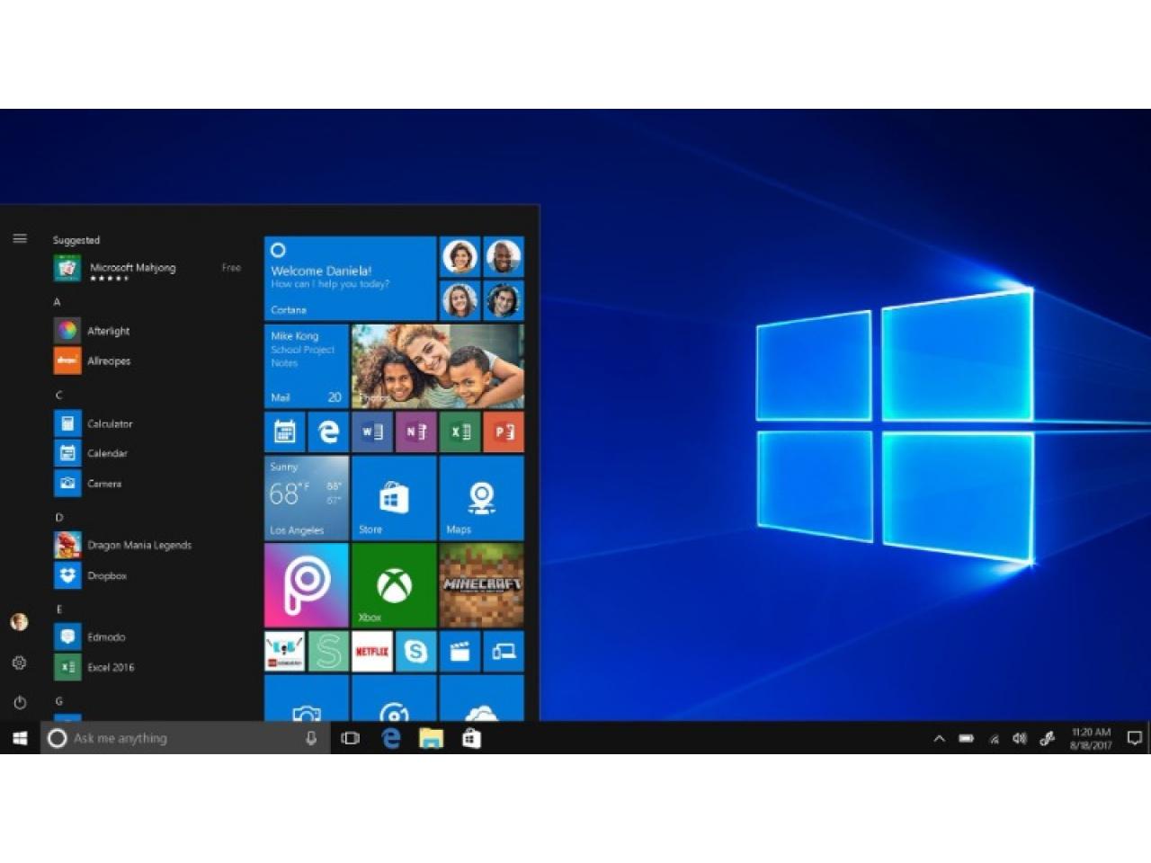Viewport: 1151px width, 863px height.
Task: Open Settings gear in Start menu
Action: [19, 663]
